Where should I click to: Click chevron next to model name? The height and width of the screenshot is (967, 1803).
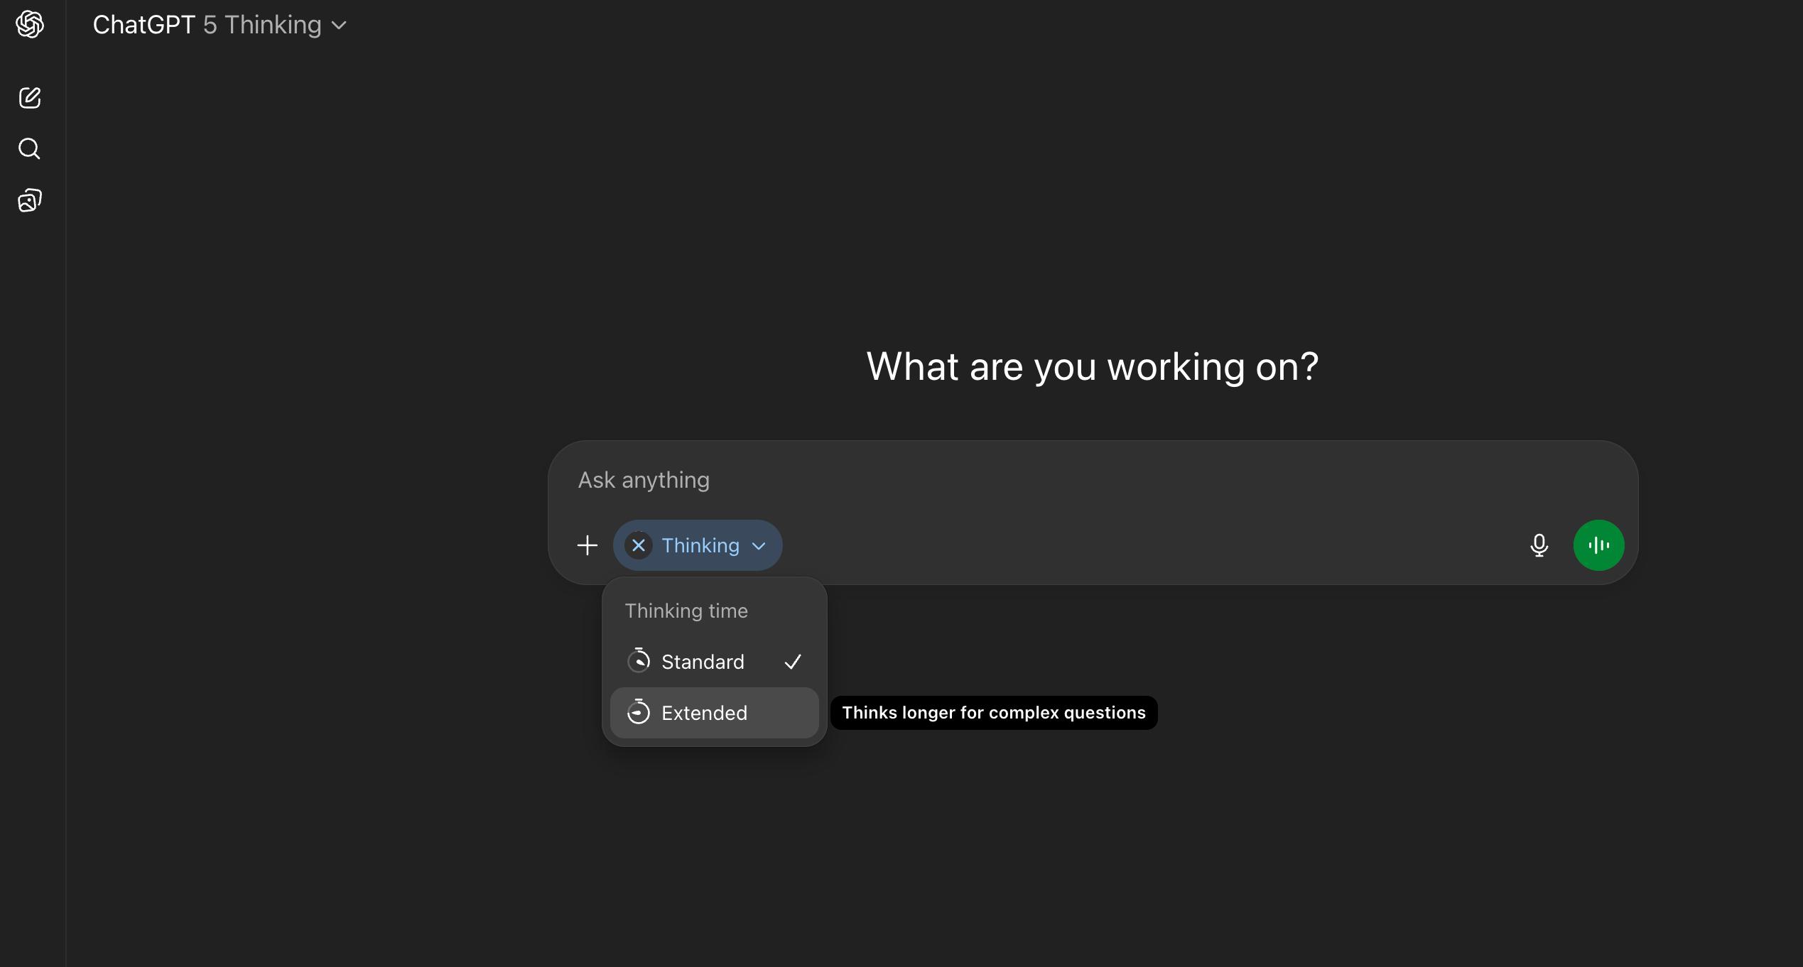tap(340, 26)
